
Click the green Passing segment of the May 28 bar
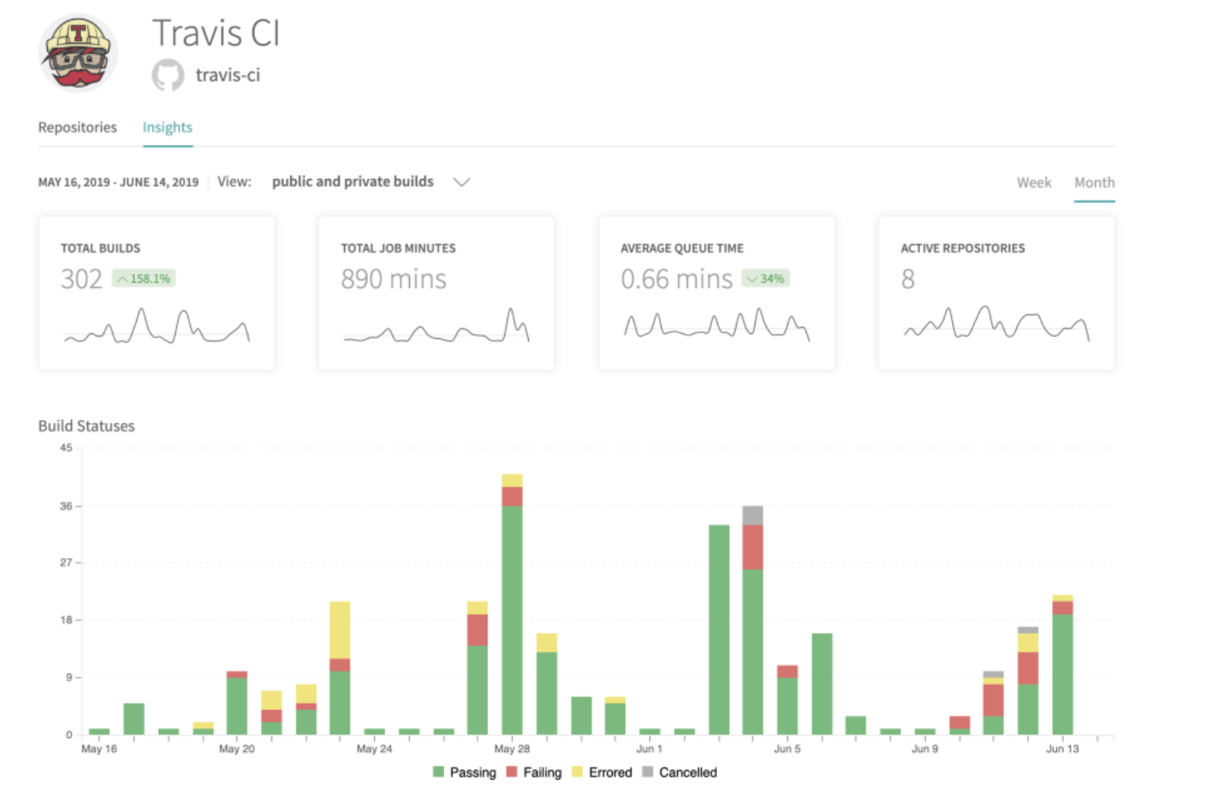(x=512, y=620)
